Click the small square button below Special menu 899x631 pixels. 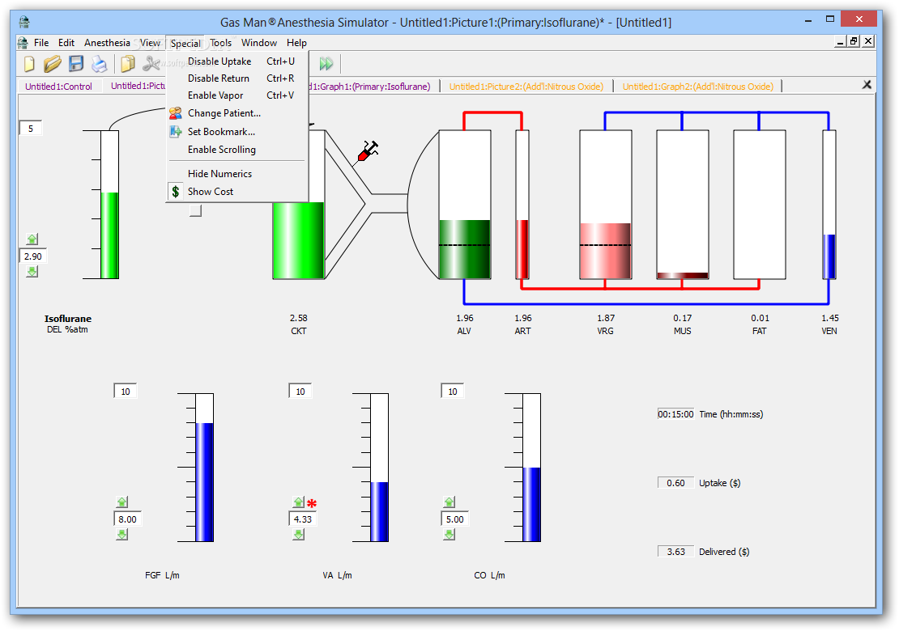coord(195,210)
